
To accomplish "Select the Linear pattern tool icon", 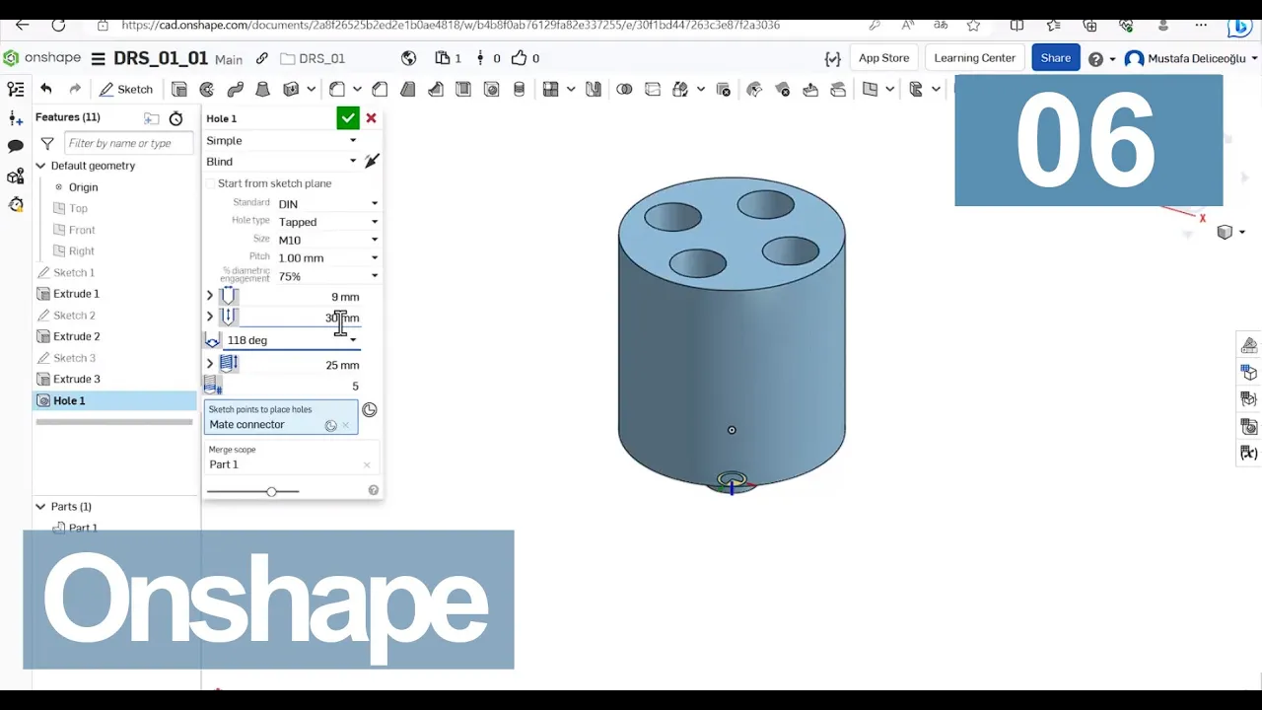I will point(551,89).
